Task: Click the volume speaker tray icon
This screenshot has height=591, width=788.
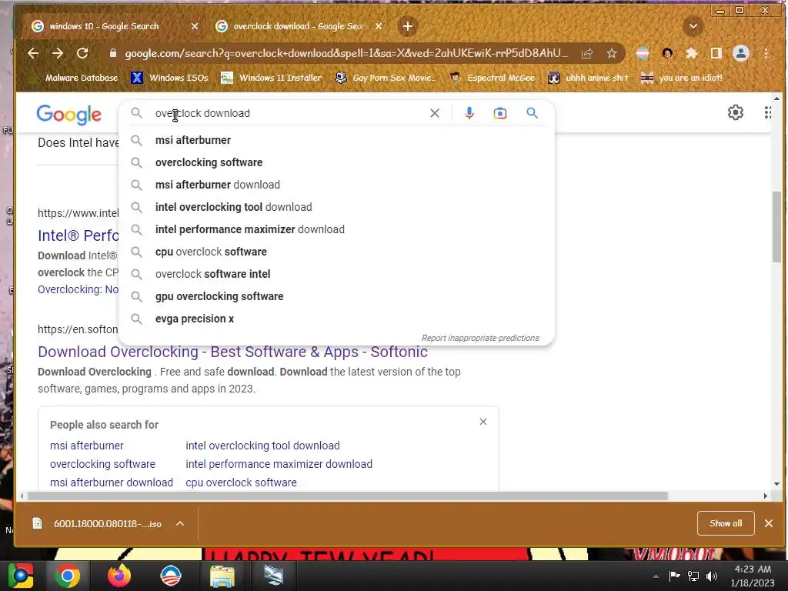Action: point(712,576)
